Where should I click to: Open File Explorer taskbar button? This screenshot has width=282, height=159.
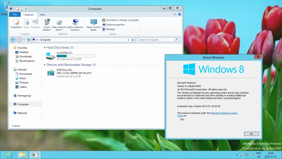pyautogui.click(x=22, y=155)
